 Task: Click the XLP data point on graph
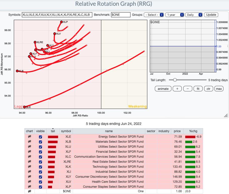[61, 22]
